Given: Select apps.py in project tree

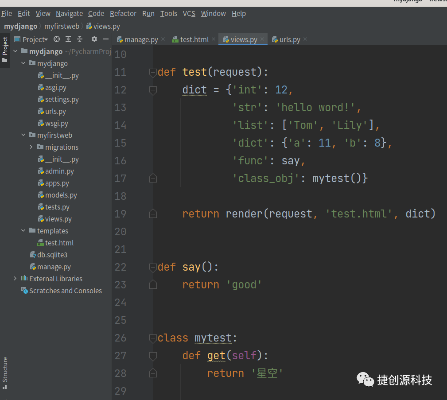Looking at the screenshot, I should [x=54, y=183].
